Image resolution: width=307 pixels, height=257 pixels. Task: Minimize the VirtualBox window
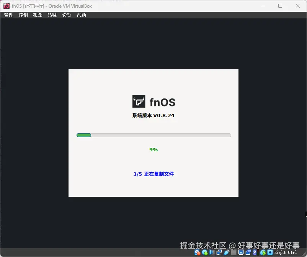[263, 6]
